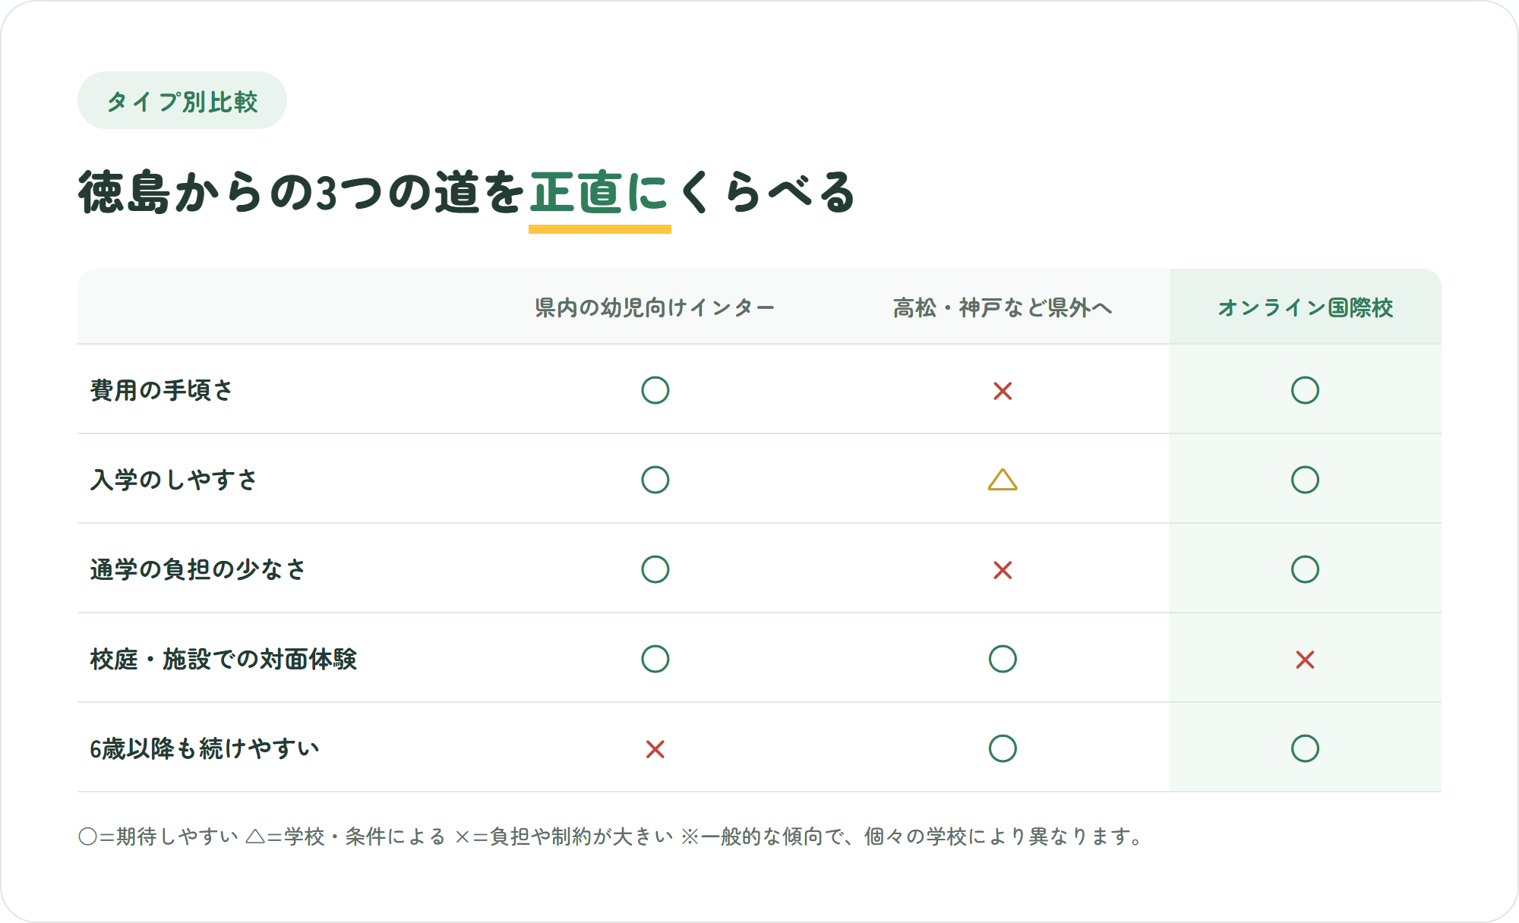Click the triangle icon in 入学のしやすさ row
The image size is (1519, 923).
(1003, 480)
